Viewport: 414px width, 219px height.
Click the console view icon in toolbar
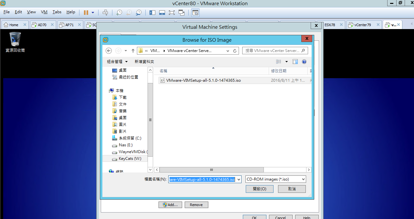click(x=195, y=13)
